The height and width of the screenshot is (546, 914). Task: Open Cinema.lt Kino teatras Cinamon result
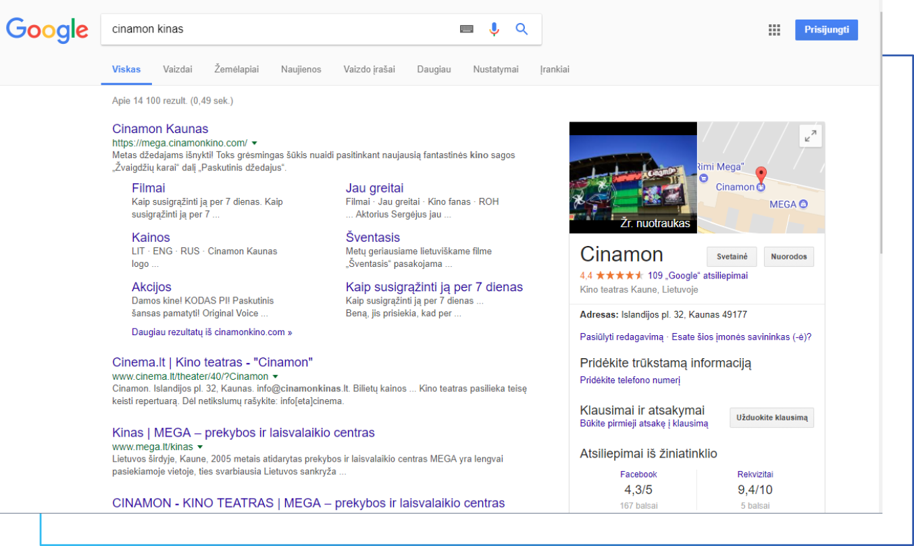click(x=213, y=362)
